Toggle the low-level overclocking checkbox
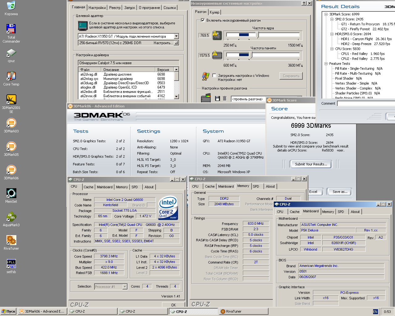The image size is (395, 316). (x=203, y=20)
